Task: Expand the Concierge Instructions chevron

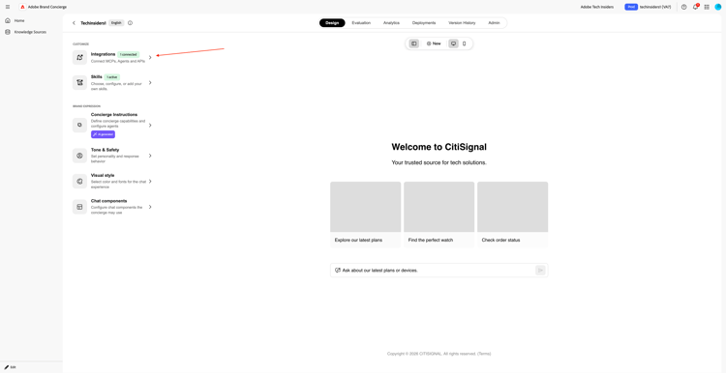Action: pos(150,125)
